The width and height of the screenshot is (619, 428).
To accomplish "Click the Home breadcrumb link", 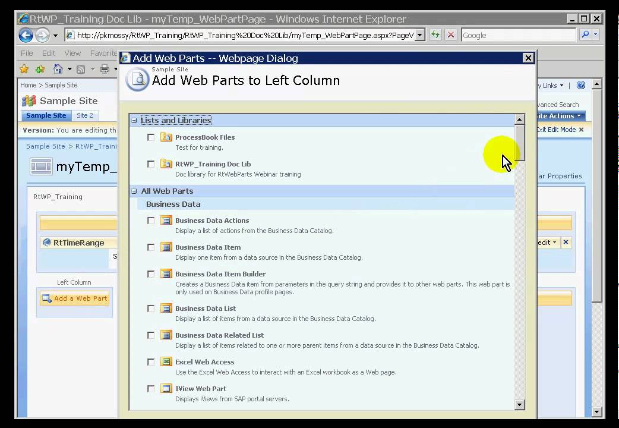I will [28, 85].
